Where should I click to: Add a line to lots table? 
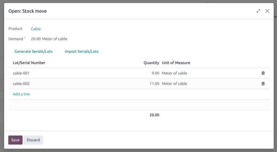pyautogui.click(x=21, y=94)
